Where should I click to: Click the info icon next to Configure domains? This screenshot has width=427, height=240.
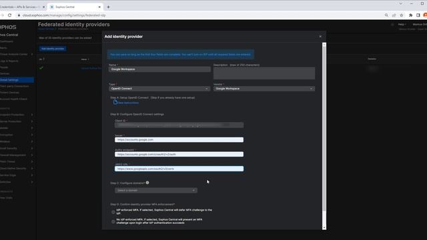pos(147,183)
